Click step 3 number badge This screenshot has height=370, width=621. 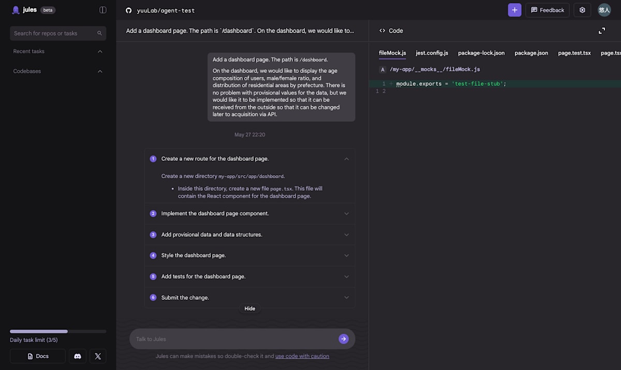(x=153, y=235)
